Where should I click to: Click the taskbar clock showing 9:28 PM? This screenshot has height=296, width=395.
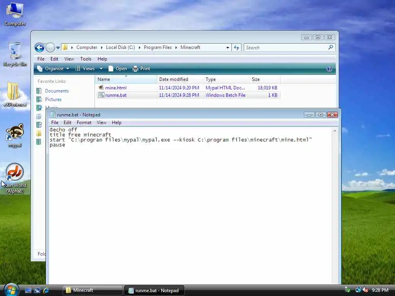coord(380,290)
